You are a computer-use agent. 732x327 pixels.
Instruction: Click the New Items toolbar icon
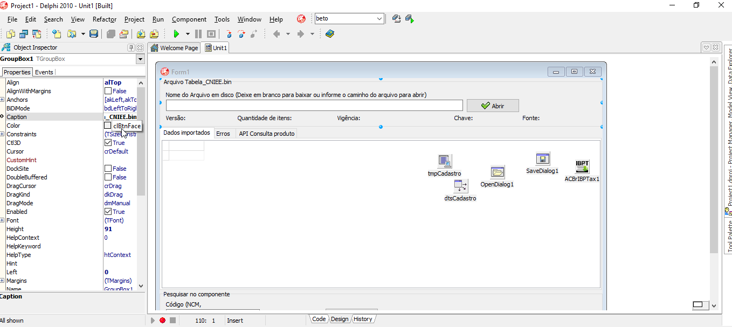click(x=57, y=34)
